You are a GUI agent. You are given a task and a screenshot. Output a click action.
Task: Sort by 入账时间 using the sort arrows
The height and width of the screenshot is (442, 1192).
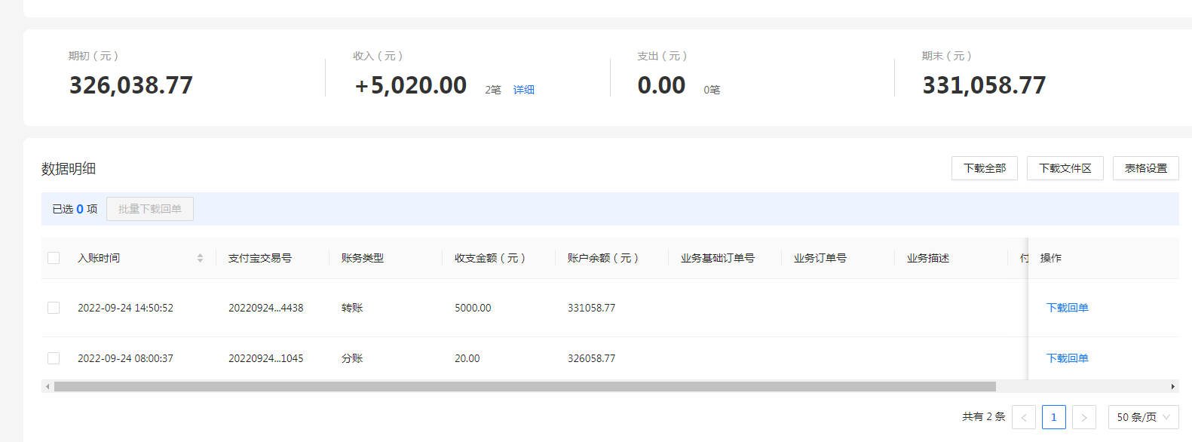pyautogui.click(x=200, y=258)
